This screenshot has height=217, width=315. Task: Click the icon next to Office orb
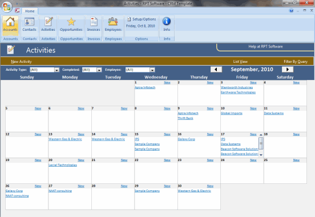[17, 10]
